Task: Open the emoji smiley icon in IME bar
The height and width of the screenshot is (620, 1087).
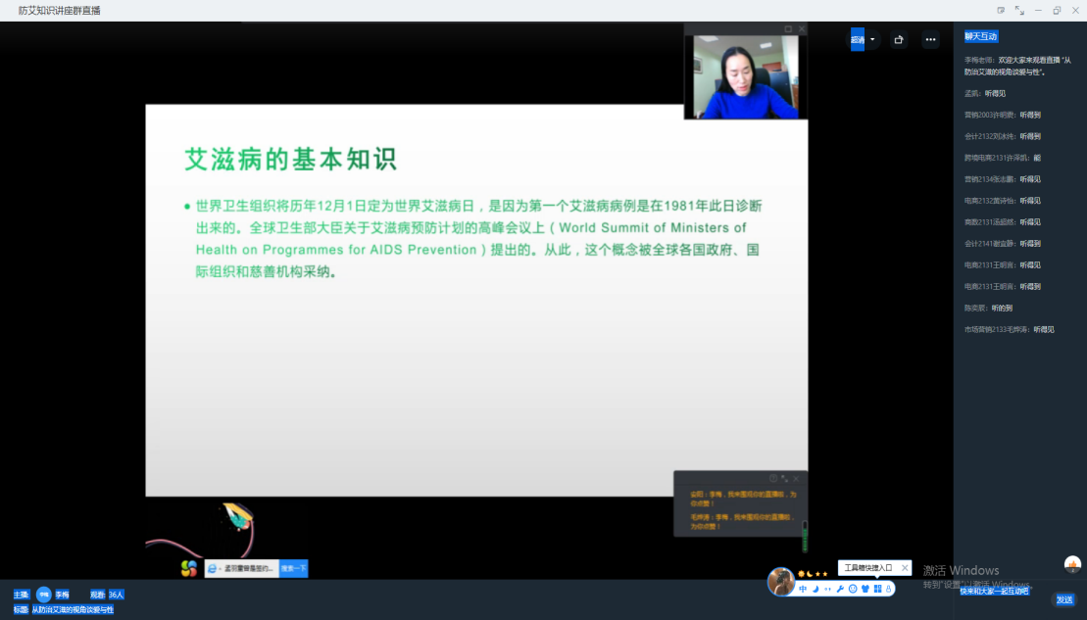Action: click(x=853, y=589)
